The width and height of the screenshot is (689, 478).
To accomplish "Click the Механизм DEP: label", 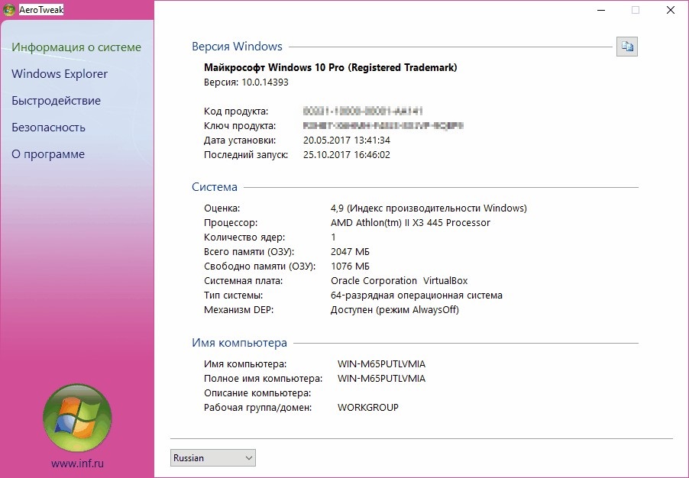I will click(238, 310).
